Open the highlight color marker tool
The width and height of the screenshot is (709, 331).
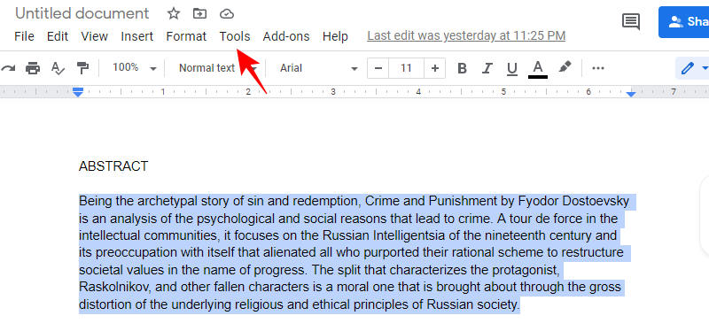pos(565,68)
